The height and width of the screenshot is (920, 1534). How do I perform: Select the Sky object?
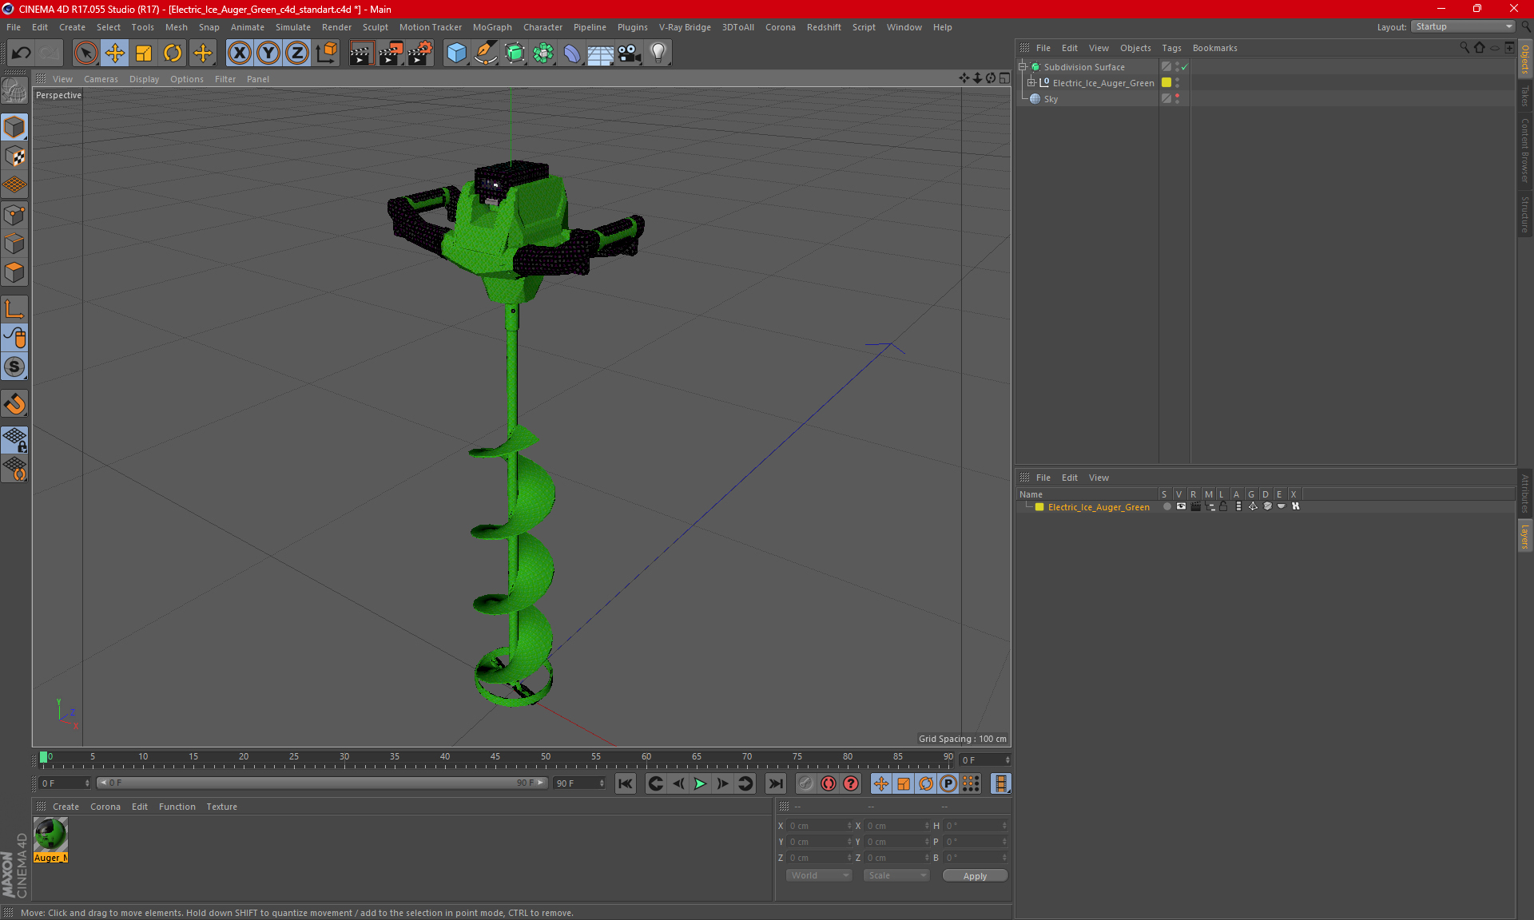point(1051,99)
